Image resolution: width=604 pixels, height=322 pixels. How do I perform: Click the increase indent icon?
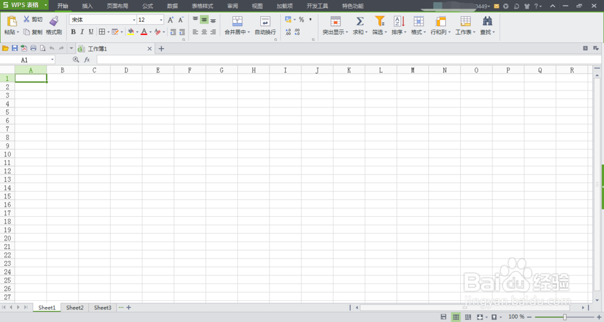point(182,32)
